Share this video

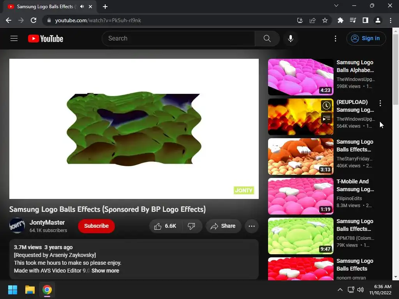coord(223,226)
